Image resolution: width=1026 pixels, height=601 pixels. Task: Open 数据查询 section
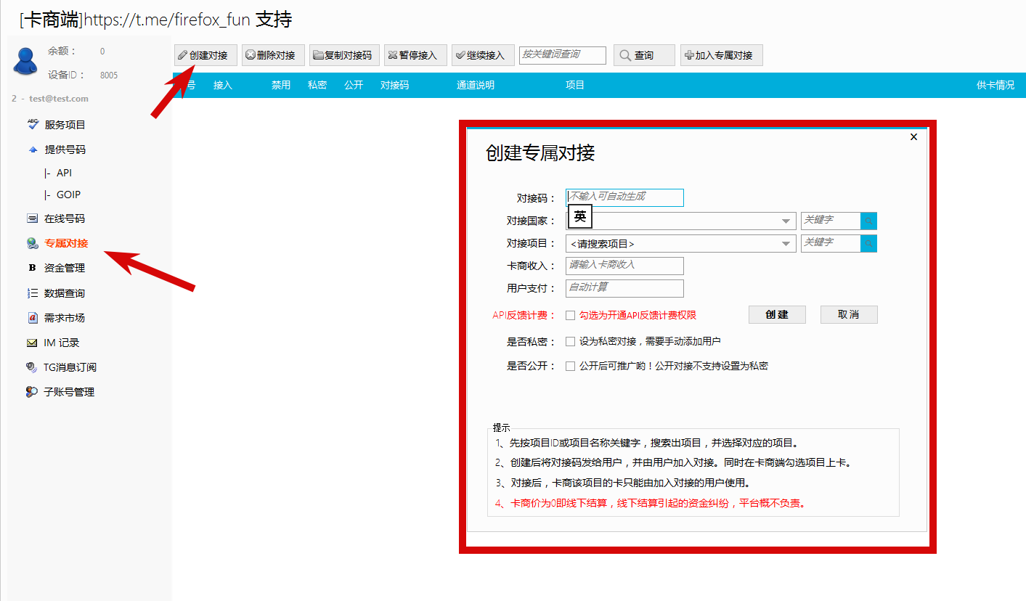[x=65, y=293]
